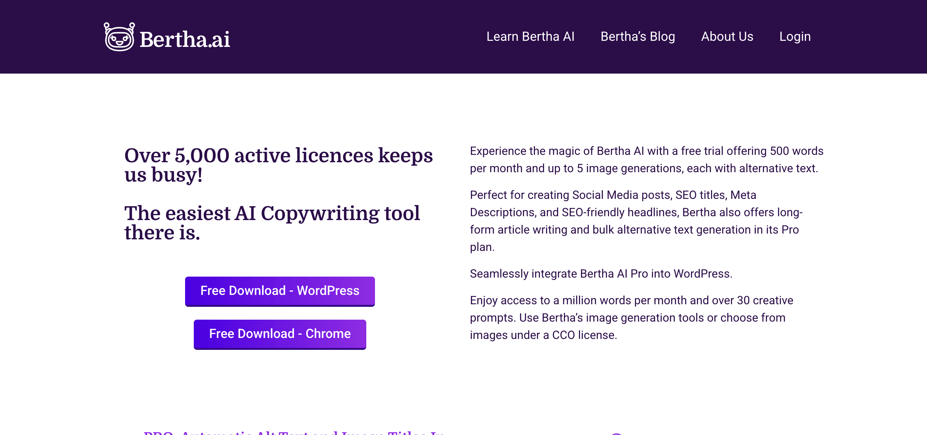Click the 'Over 5,000 active licences' heading
Screen dimensions: 927x435
coord(278,155)
